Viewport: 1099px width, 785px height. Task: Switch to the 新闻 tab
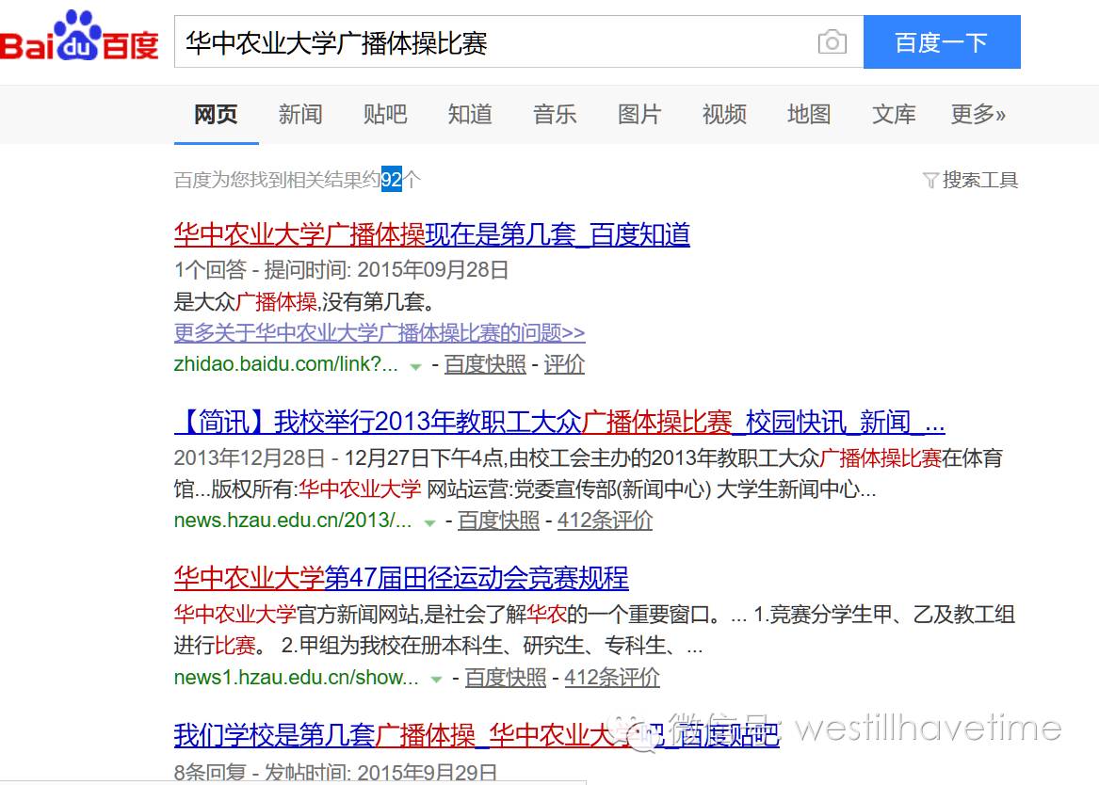pos(300,114)
